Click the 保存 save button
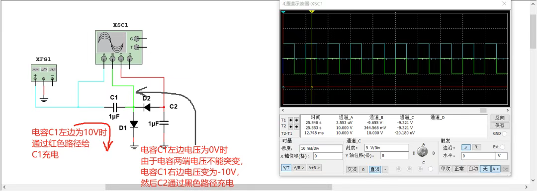The width and height of the screenshot is (537, 191). tap(500, 126)
